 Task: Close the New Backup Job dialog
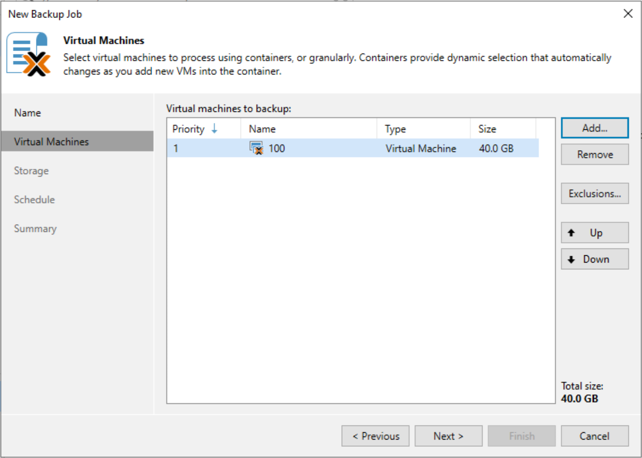coord(628,14)
